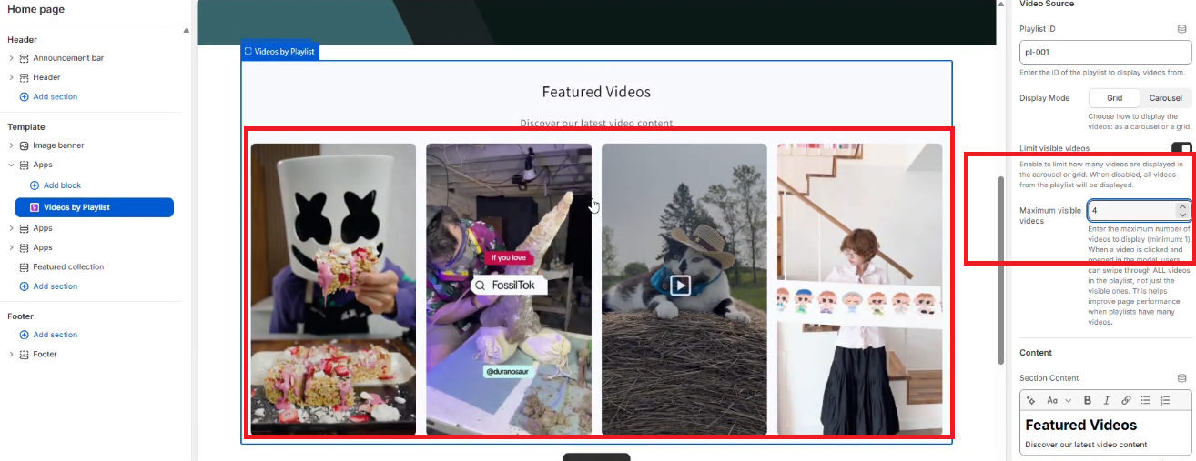Apply italic formatting in Section Content editor

pyautogui.click(x=1106, y=400)
